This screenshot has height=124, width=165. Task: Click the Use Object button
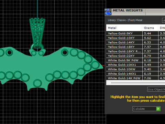[156, 89]
